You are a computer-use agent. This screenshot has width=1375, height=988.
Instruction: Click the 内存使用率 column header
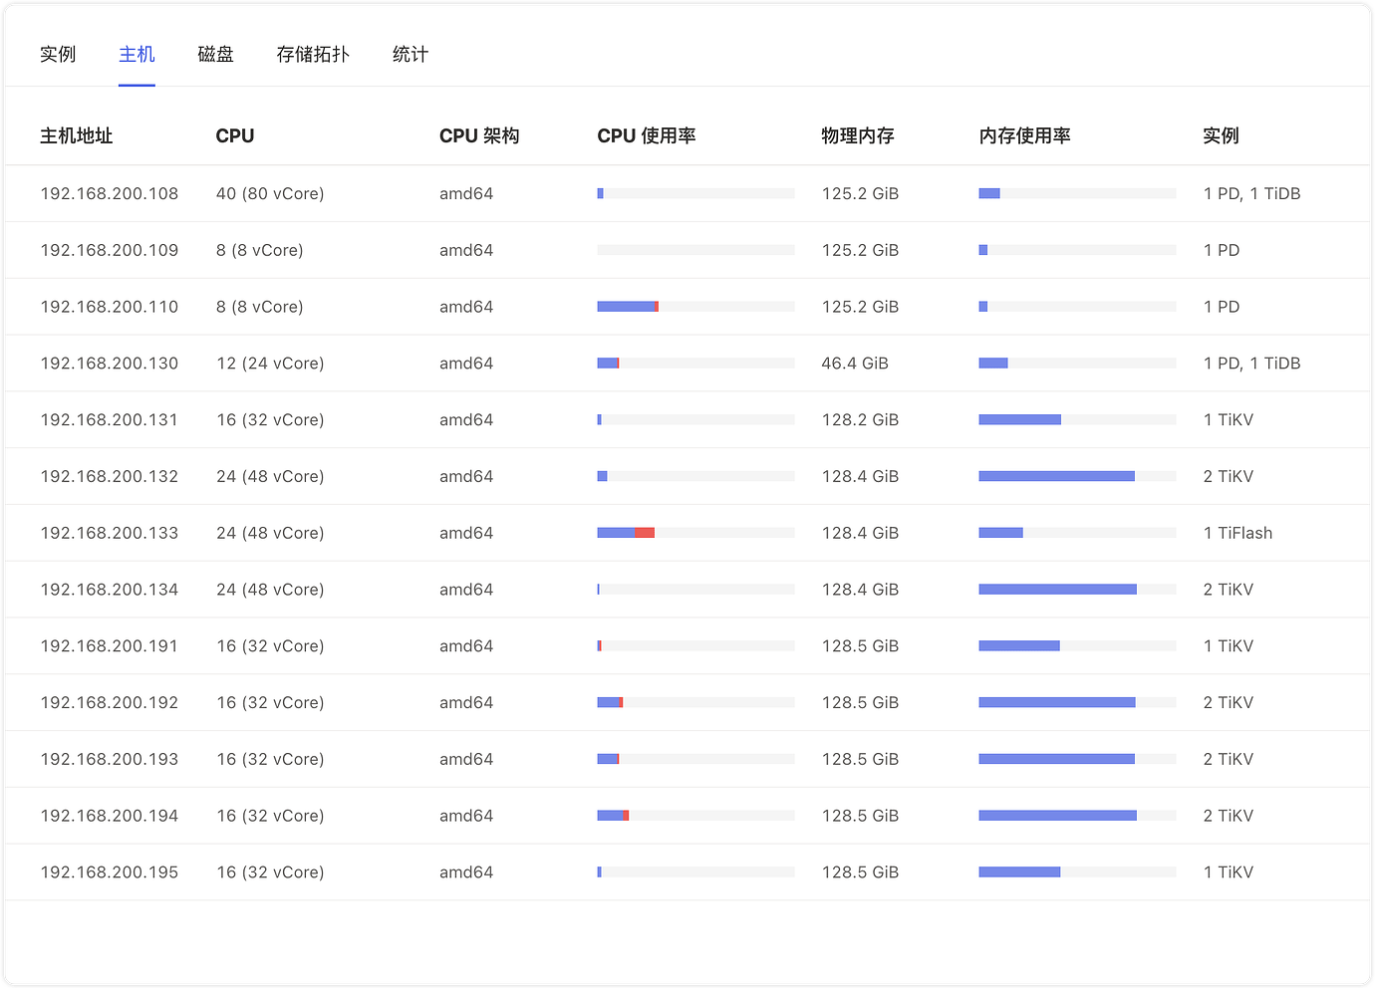point(1025,135)
